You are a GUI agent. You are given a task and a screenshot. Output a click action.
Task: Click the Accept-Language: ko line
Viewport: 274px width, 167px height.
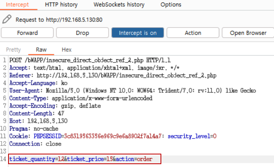pos(39,83)
